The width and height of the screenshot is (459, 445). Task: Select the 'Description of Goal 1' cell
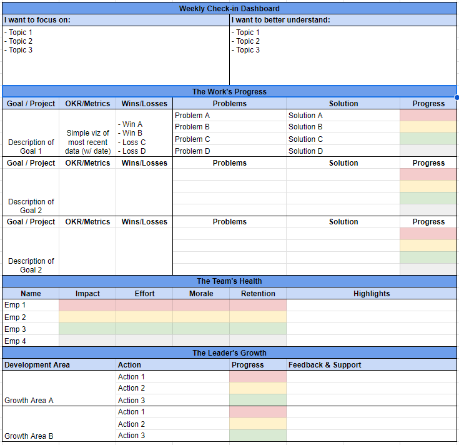pyautogui.click(x=31, y=132)
